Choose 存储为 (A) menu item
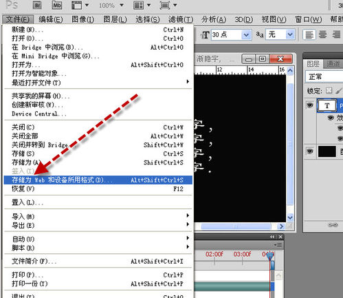Viewport: 343px width, 298px height. 98,162
